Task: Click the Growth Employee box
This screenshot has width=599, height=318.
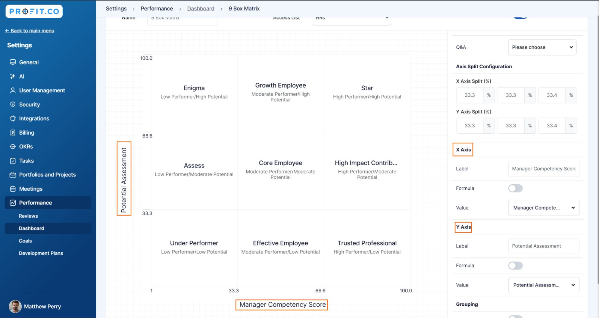Action: [x=280, y=93]
